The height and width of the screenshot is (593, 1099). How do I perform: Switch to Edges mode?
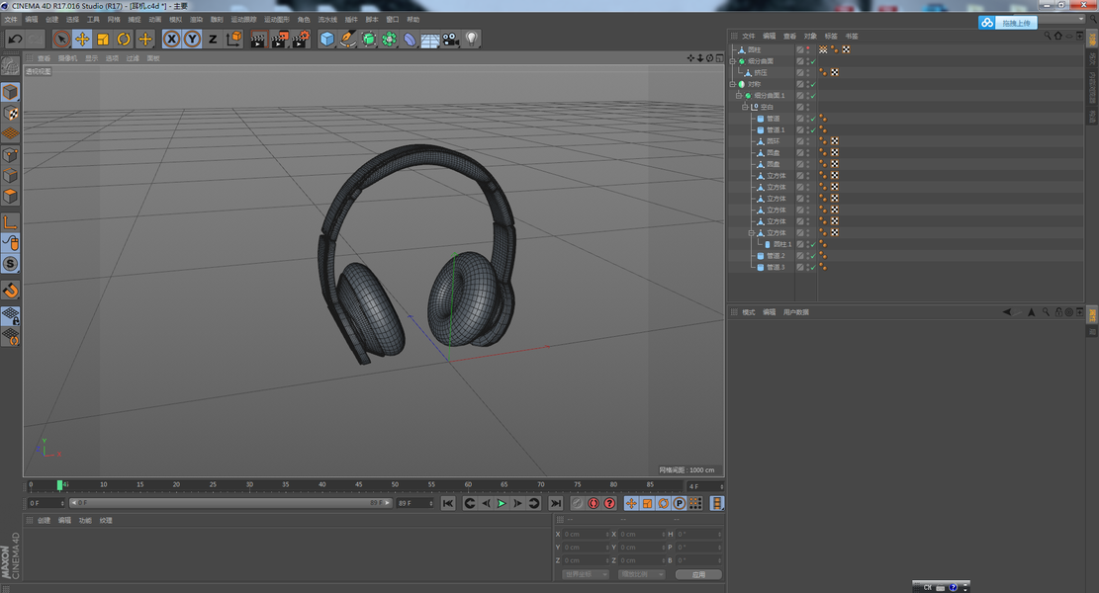pyautogui.click(x=11, y=175)
